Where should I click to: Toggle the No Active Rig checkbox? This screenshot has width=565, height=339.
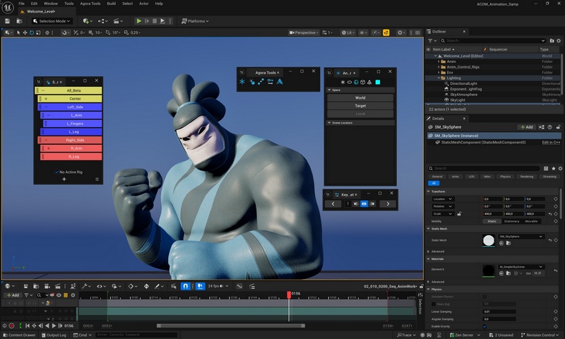point(56,172)
